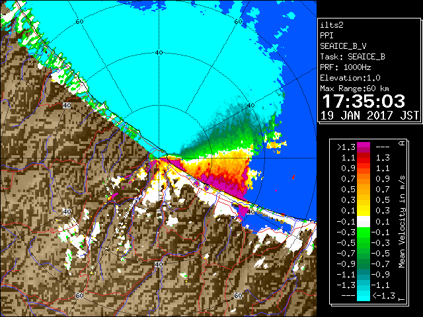Click the 'Mean Velocity in m/s' legend title
The image size is (423, 317).
click(x=402, y=222)
